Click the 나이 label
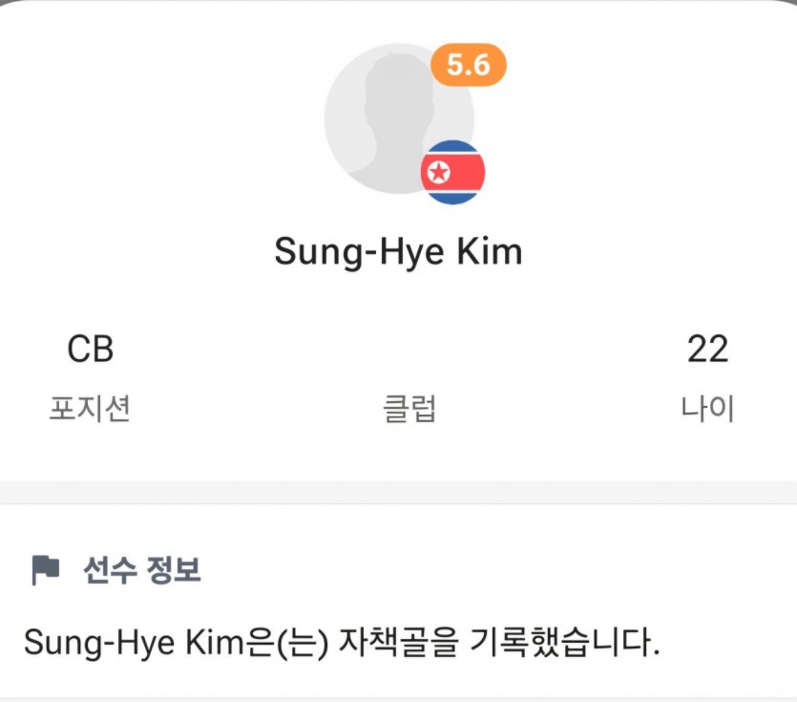The height and width of the screenshot is (702, 797). point(708,408)
